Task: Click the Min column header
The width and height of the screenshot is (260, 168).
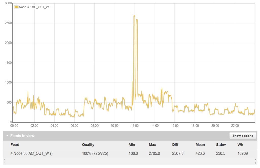Action: coord(132,145)
